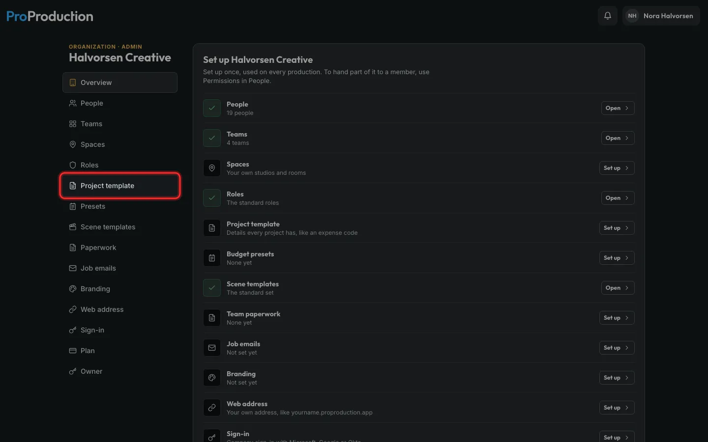Click the location pin icon in Spaces setup row

212,168
